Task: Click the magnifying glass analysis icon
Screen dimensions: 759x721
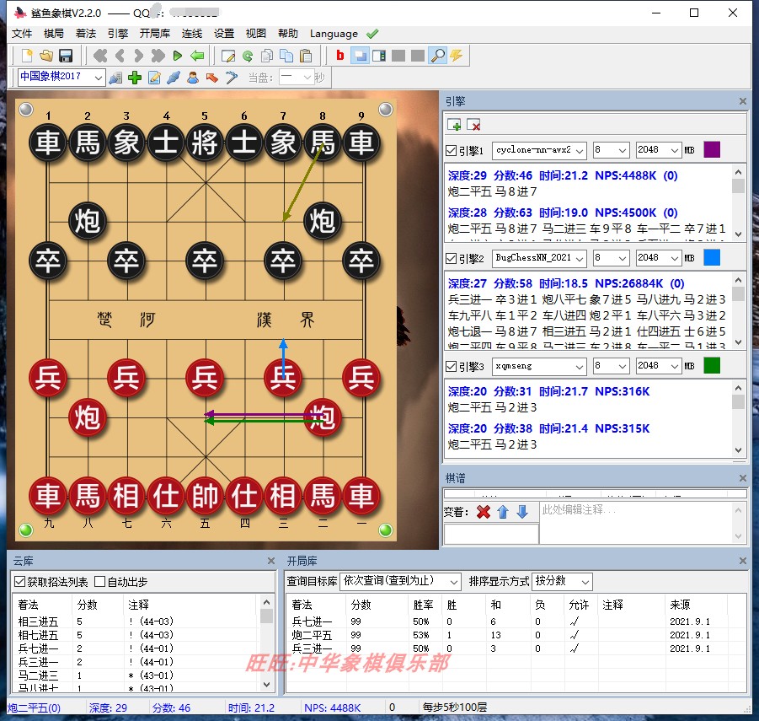Action: click(x=437, y=56)
